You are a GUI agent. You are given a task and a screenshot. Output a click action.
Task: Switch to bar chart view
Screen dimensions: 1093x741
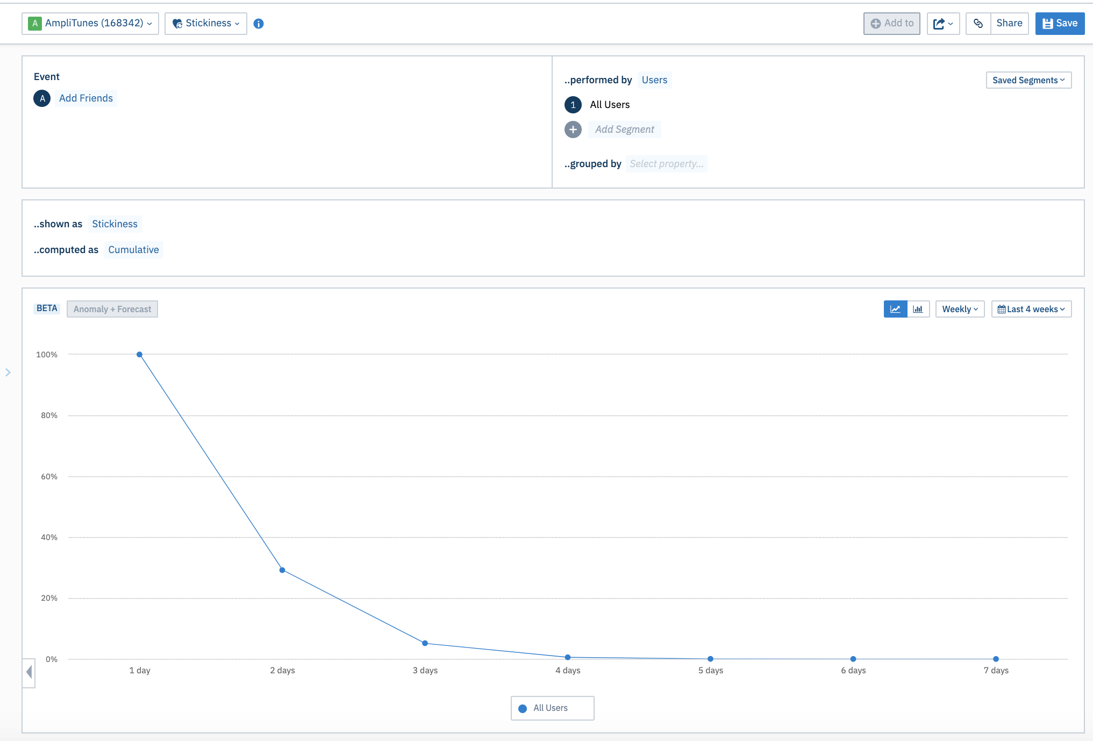pyautogui.click(x=918, y=309)
